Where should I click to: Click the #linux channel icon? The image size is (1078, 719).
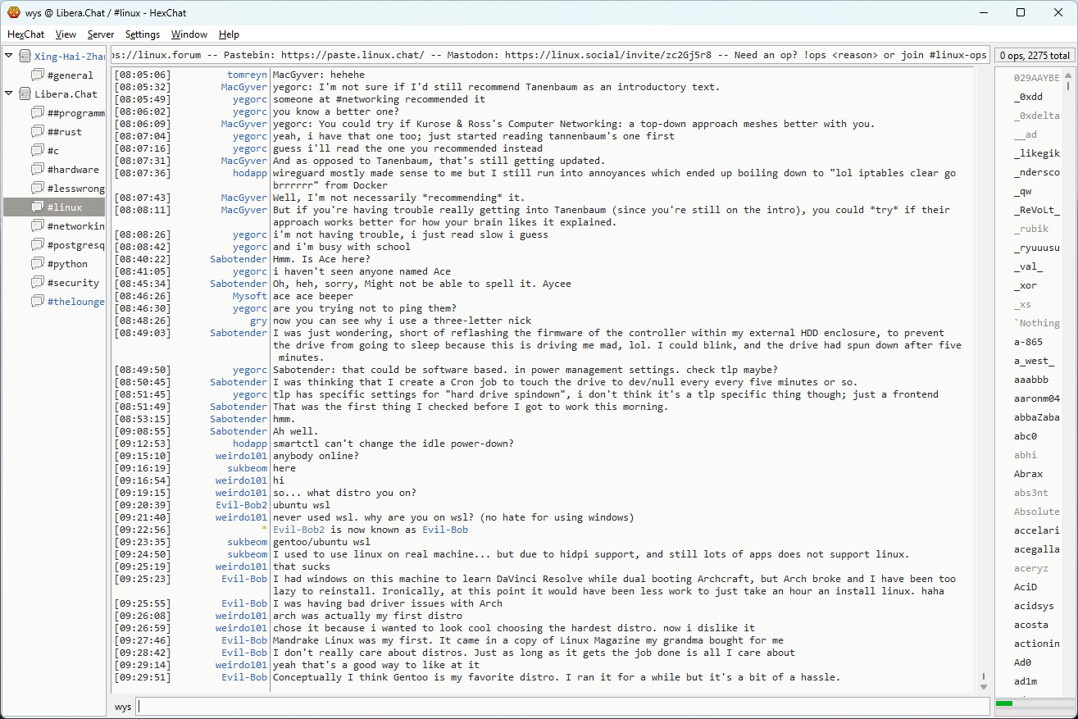[x=38, y=207]
